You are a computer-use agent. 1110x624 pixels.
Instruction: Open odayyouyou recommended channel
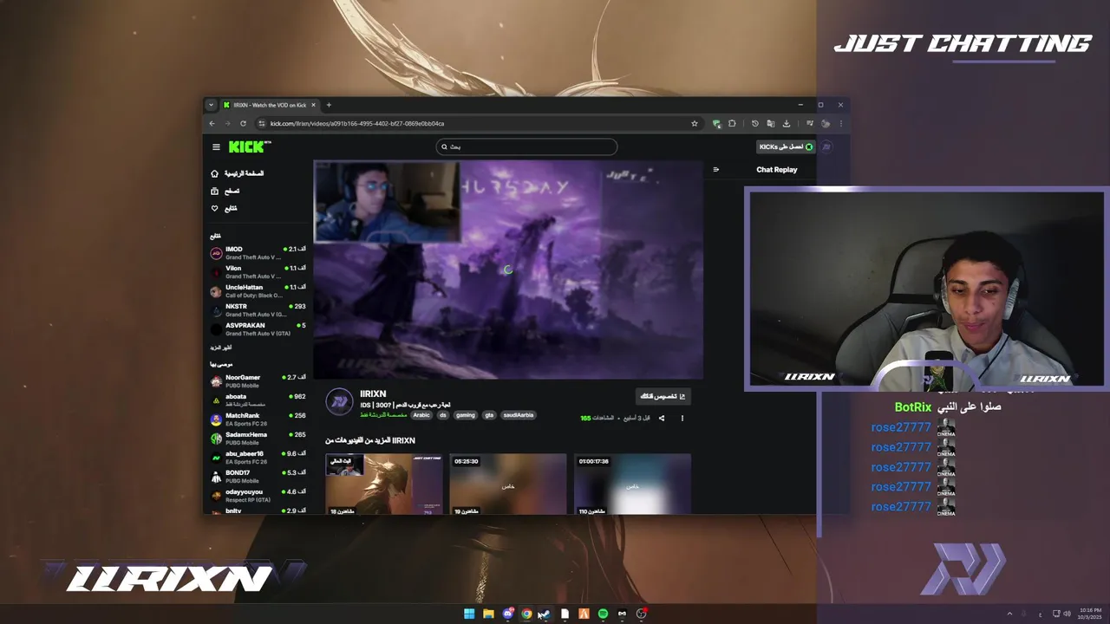[x=258, y=496]
